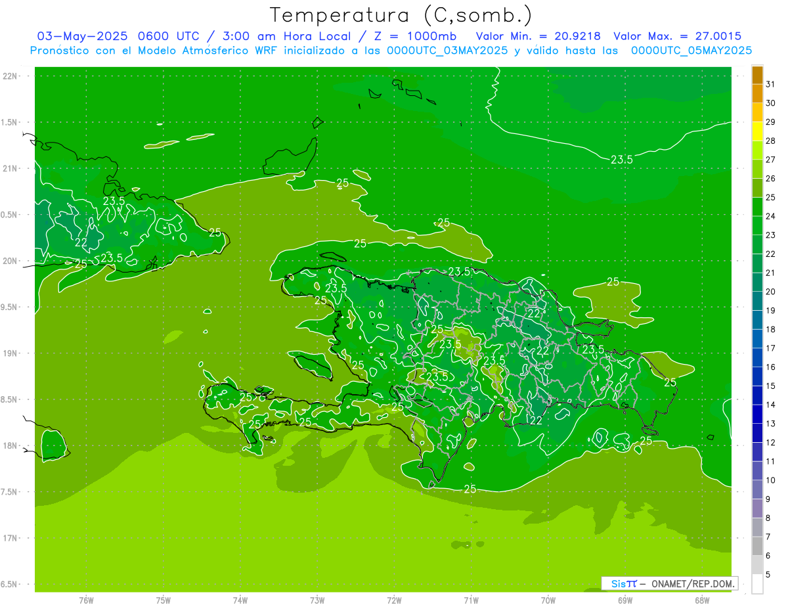Click the '22N' latitude label

pos(11,76)
